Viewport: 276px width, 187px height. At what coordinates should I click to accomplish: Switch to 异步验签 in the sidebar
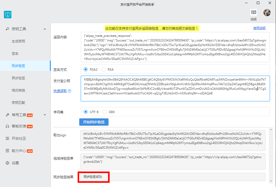tap(18, 78)
